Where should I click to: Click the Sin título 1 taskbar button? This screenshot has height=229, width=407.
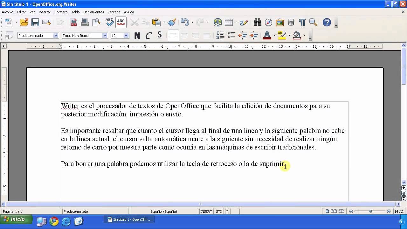tap(129, 219)
